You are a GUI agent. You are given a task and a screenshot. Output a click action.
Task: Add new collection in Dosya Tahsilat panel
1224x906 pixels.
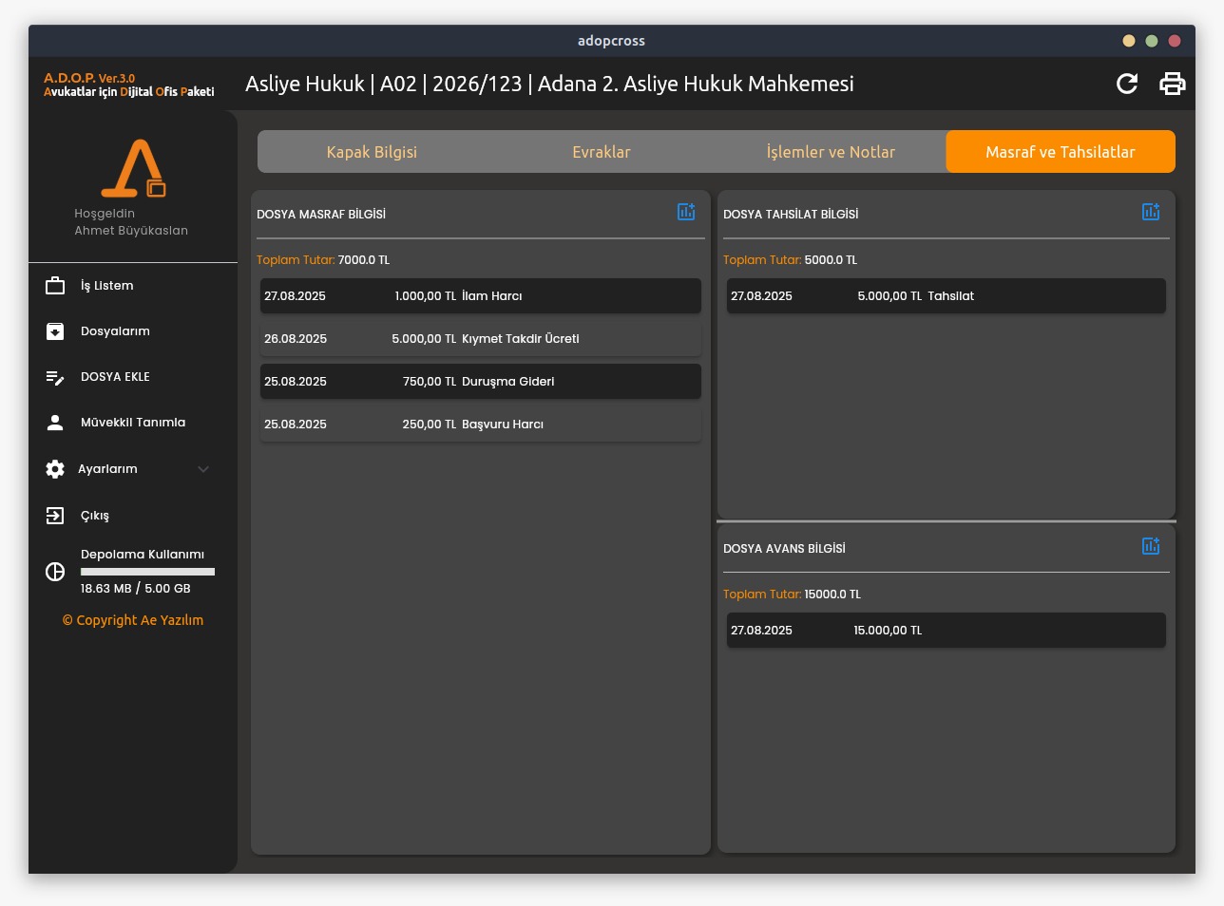click(1150, 212)
